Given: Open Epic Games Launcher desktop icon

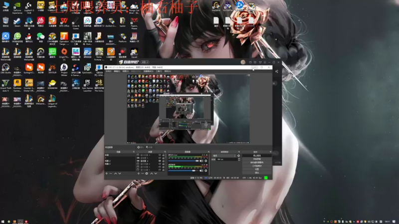Looking at the screenshot, I should (x=88, y=85).
